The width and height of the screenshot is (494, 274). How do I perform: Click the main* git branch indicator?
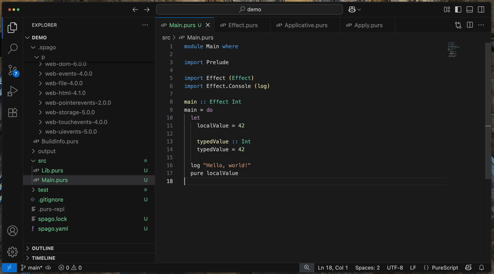[x=31, y=268]
